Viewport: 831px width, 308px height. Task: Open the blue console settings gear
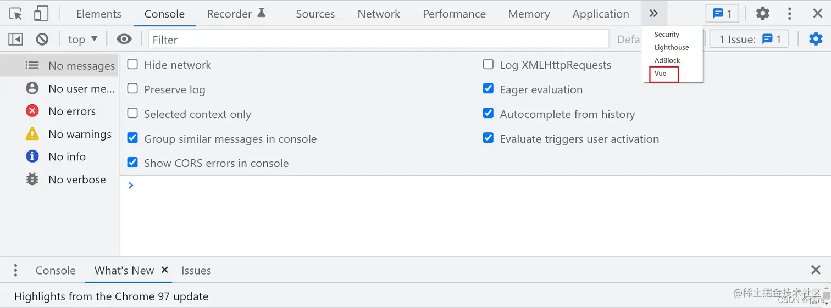(816, 39)
